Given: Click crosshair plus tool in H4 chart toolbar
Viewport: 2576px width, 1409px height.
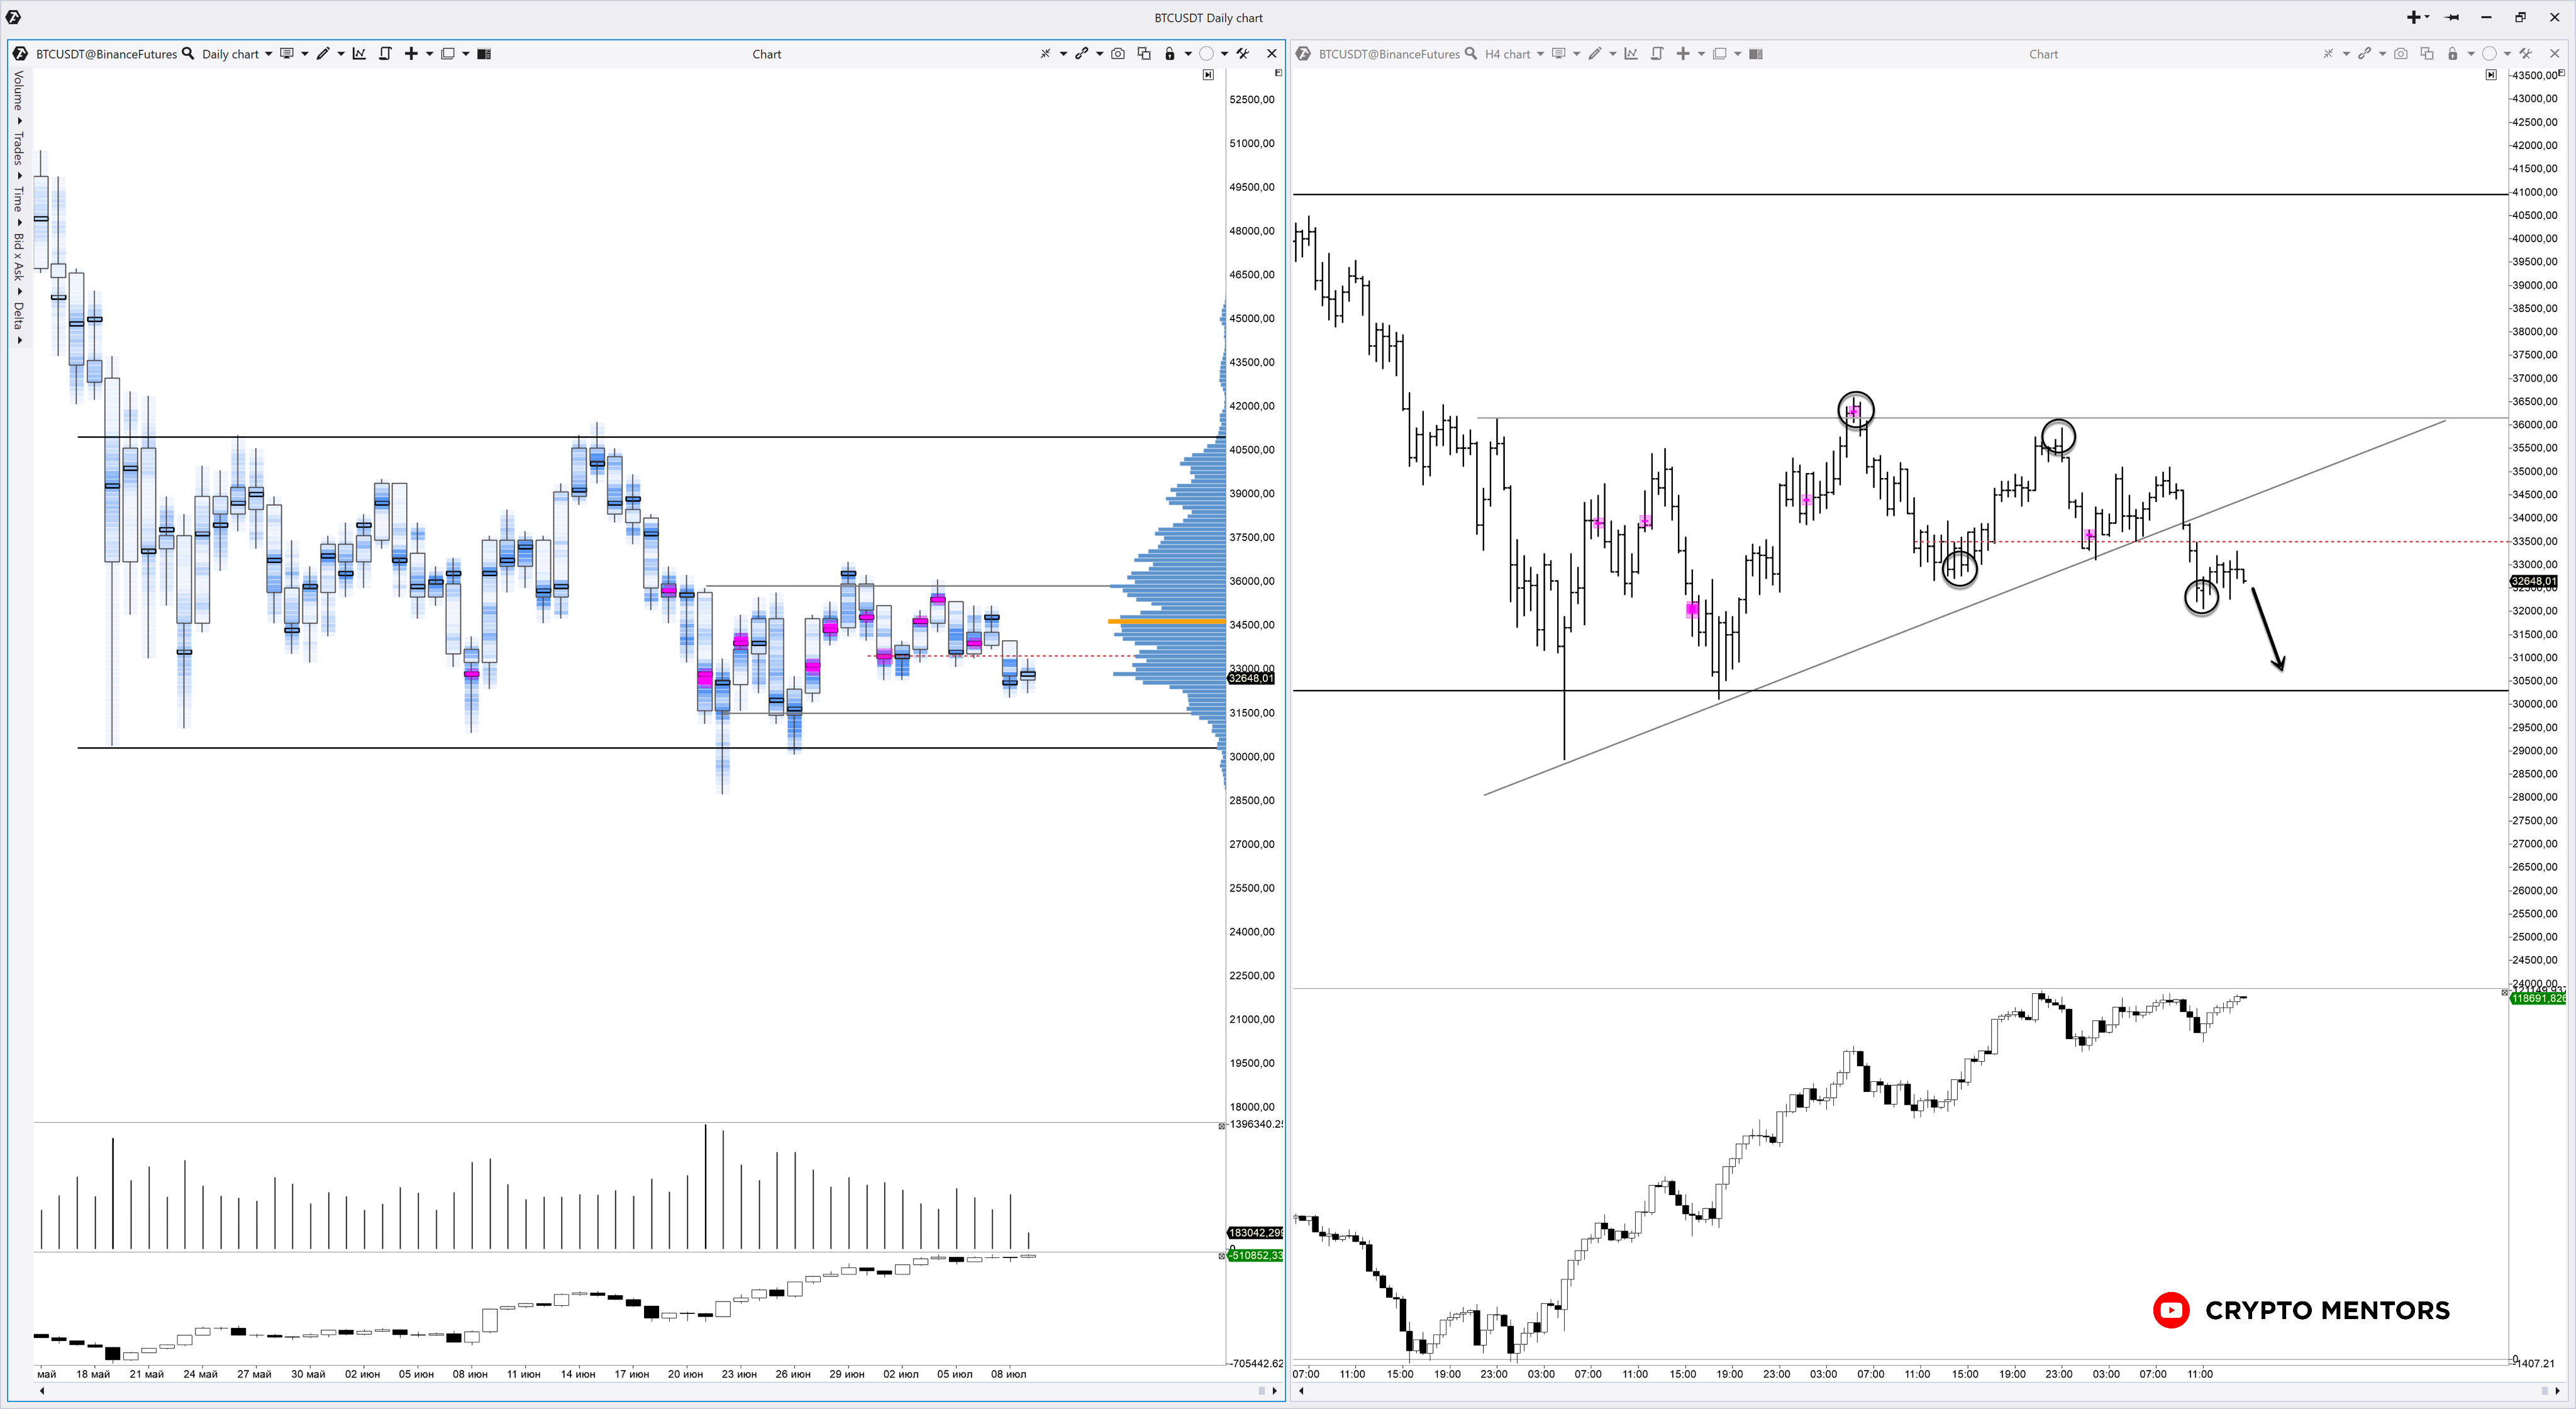Looking at the screenshot, I should click(1683, 54).
